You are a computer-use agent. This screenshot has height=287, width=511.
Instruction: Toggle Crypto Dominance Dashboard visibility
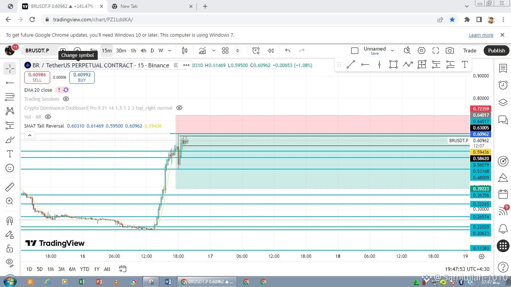[179, 108]
